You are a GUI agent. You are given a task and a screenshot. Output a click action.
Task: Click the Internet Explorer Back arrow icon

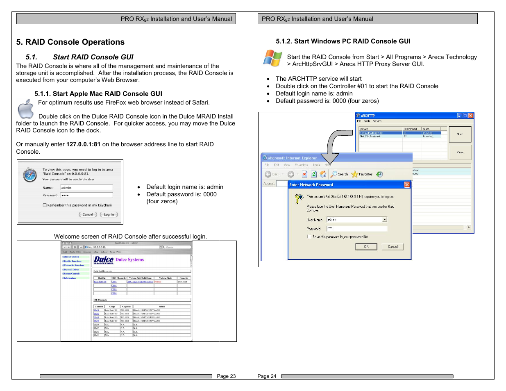[x=268, y=174]
